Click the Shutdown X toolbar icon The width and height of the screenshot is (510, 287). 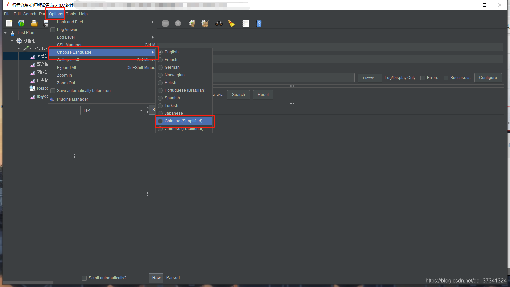pyautogui.click(x=178, y=23)
